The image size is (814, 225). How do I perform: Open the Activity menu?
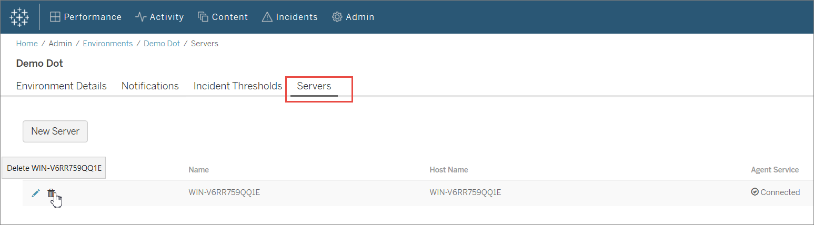point(159,17)
